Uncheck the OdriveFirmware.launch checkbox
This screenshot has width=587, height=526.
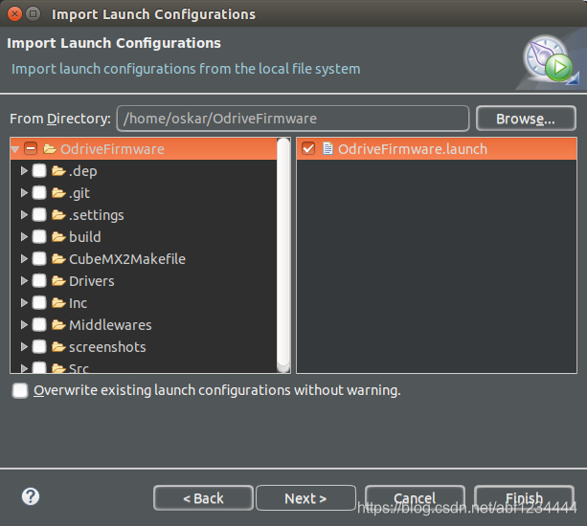tap(308, 148)
